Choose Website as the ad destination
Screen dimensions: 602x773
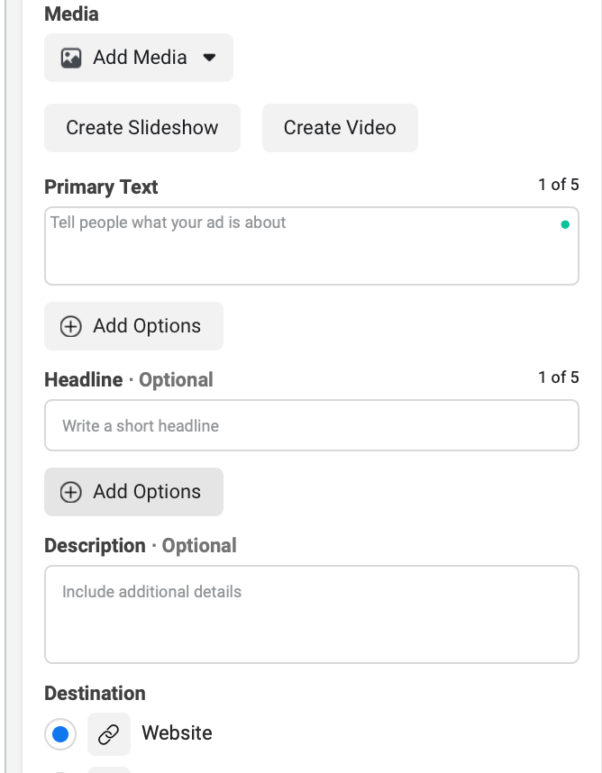coord(59,733)
